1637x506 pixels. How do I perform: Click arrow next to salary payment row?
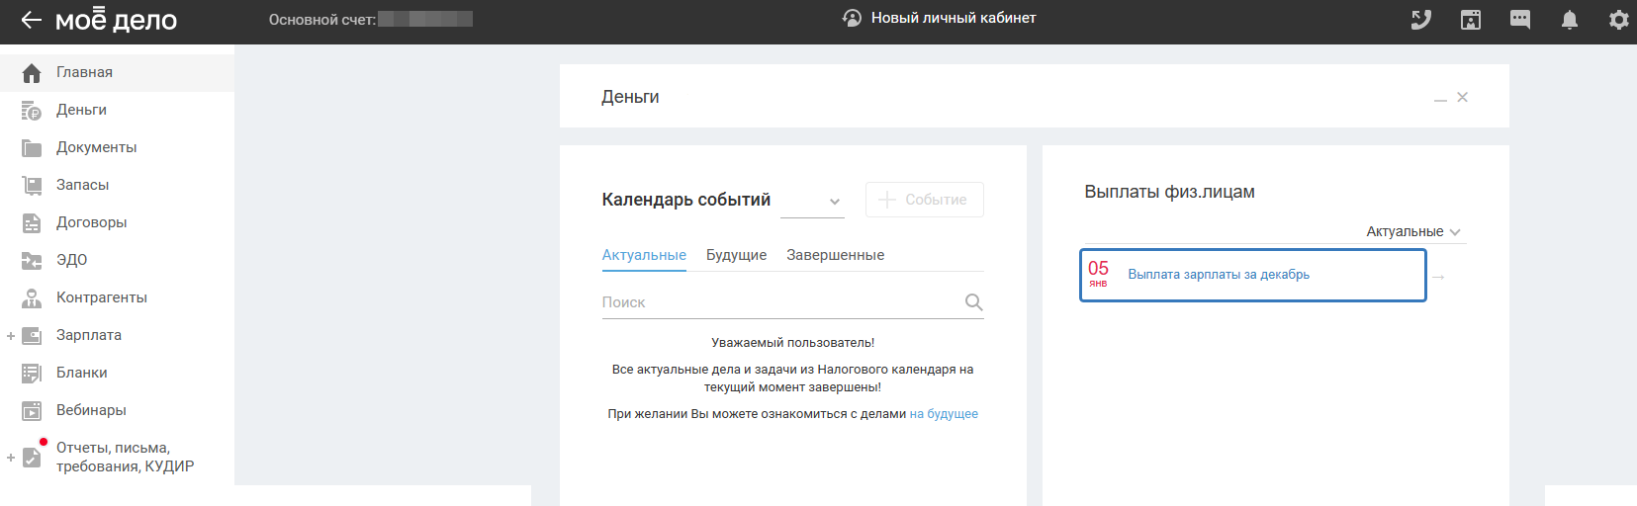pos(1439,277)
